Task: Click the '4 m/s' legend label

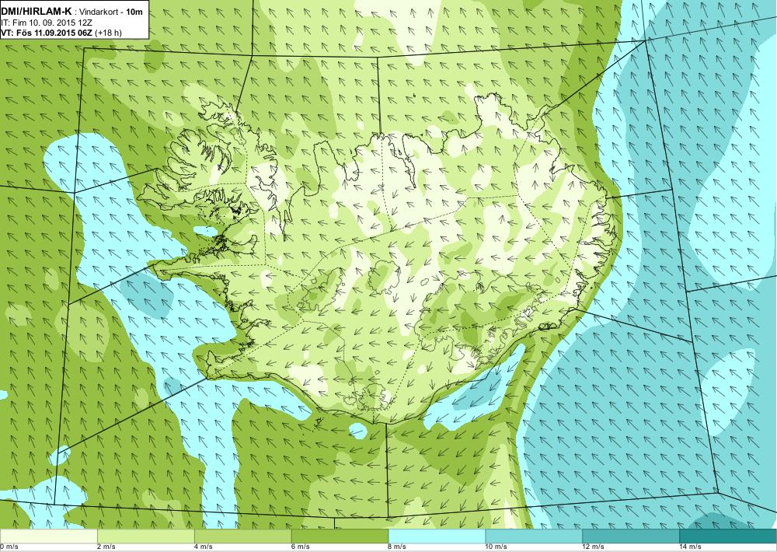Action: [204, 547]
